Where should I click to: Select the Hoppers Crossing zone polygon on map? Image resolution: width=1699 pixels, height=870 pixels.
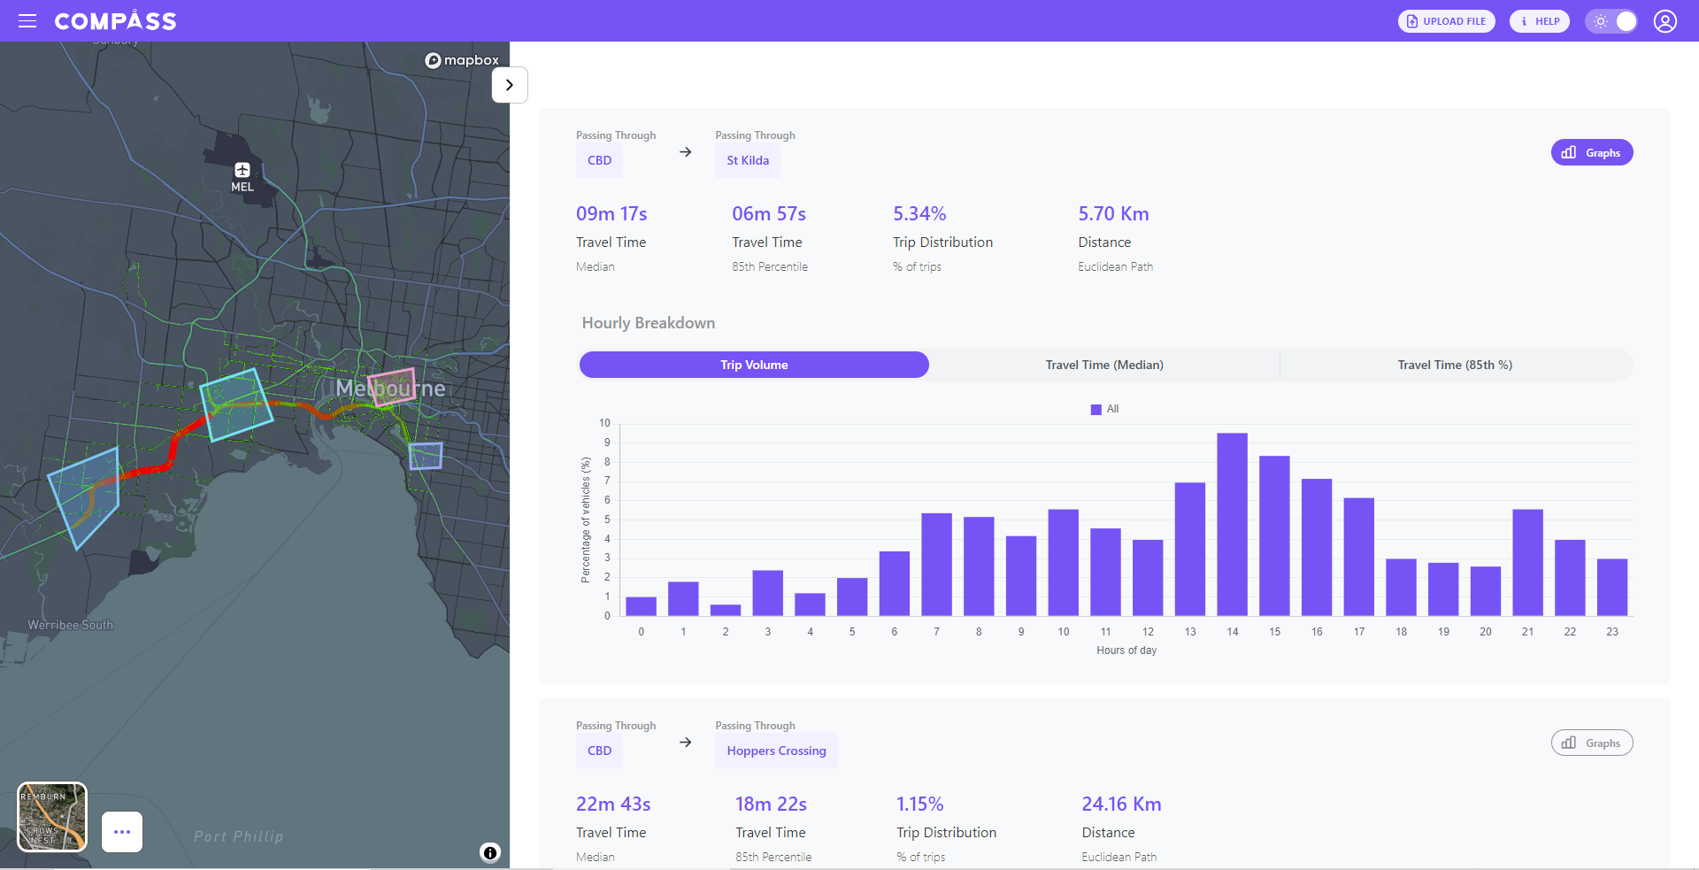[84, 497]
